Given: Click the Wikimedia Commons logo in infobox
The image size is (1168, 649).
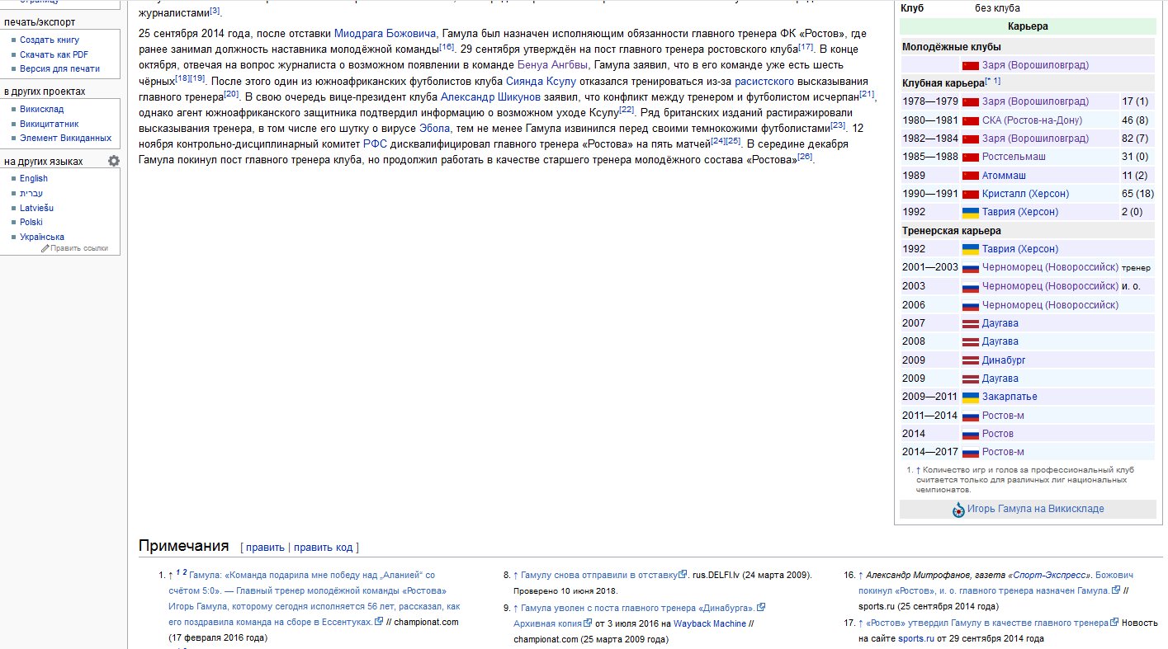Looking at the screenshot, I should pyautogui.click(x=958, y=510).
